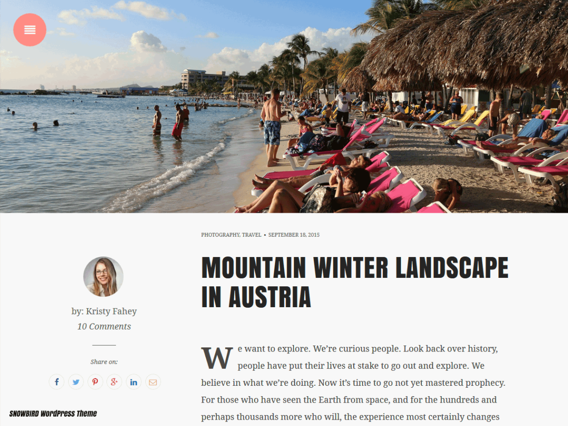Click the beach header image

(284, 106)
